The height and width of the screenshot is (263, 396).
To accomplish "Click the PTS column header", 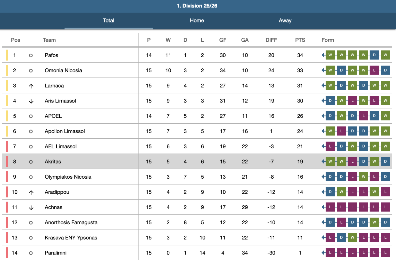I will point(300,40).
